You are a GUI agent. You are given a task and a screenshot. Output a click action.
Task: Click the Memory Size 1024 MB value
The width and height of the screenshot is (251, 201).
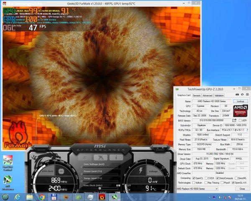[x=201, y=149]
